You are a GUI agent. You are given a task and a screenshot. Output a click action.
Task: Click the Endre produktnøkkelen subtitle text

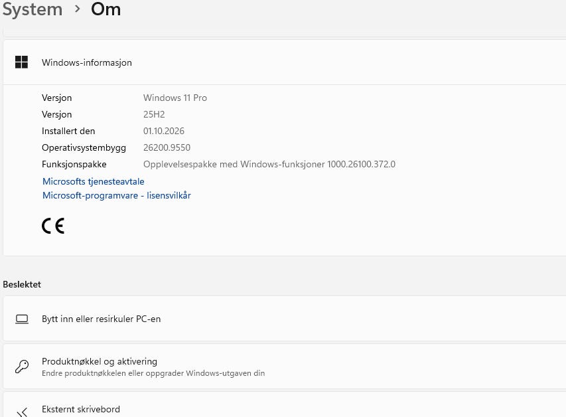pyautogui.click(x=153, y=373)
